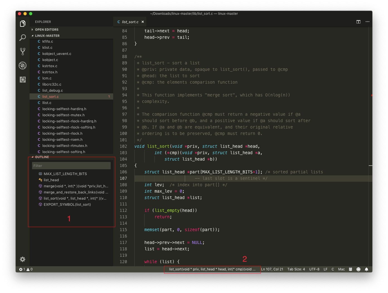
Task: Select list_sort.c in the file explorer
Action: tap(71, 97)
